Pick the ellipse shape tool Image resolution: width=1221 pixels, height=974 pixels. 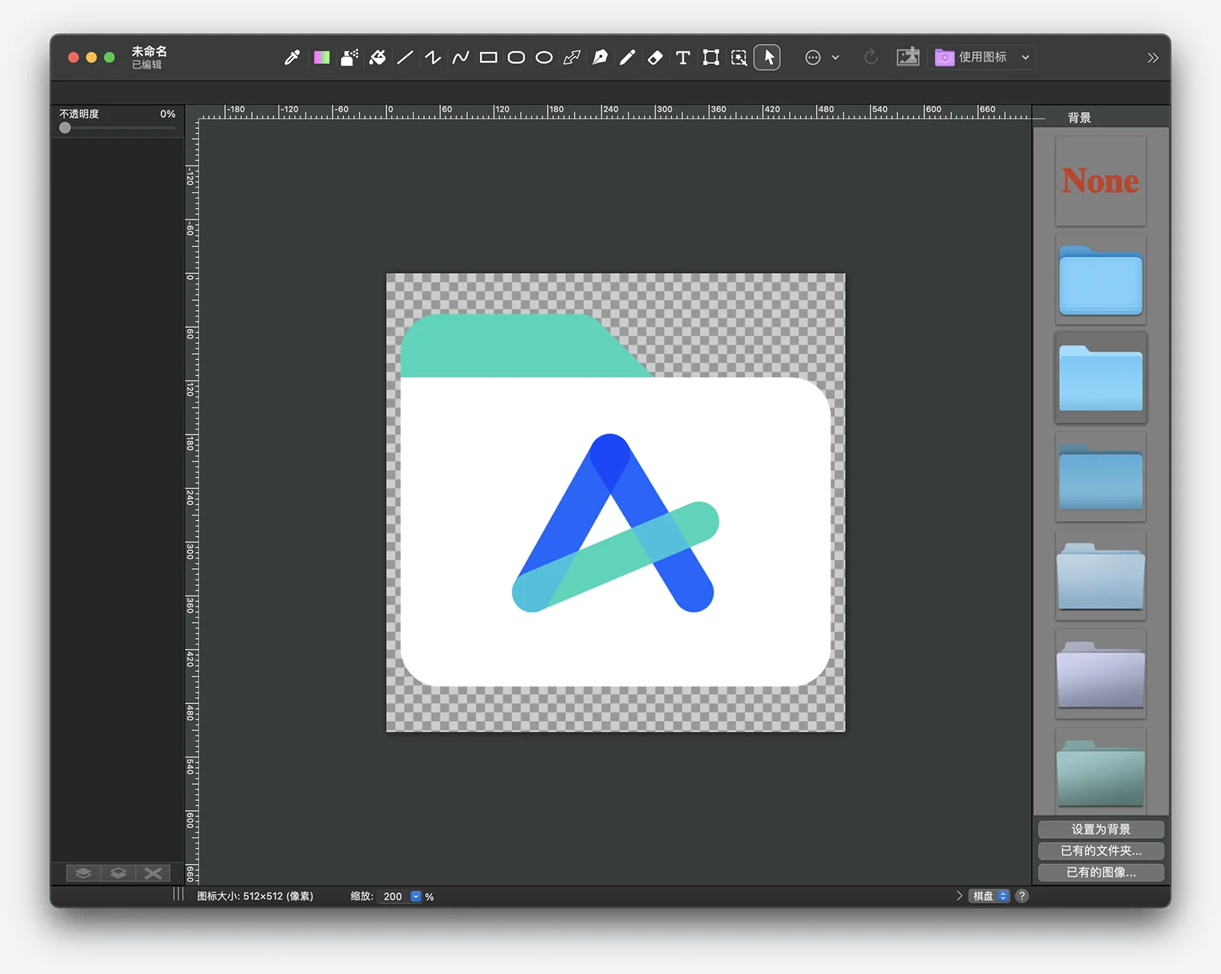[544, 57]
